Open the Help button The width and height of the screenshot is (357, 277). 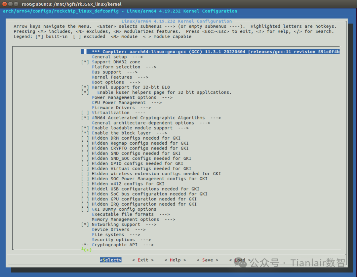click(175, 260)
